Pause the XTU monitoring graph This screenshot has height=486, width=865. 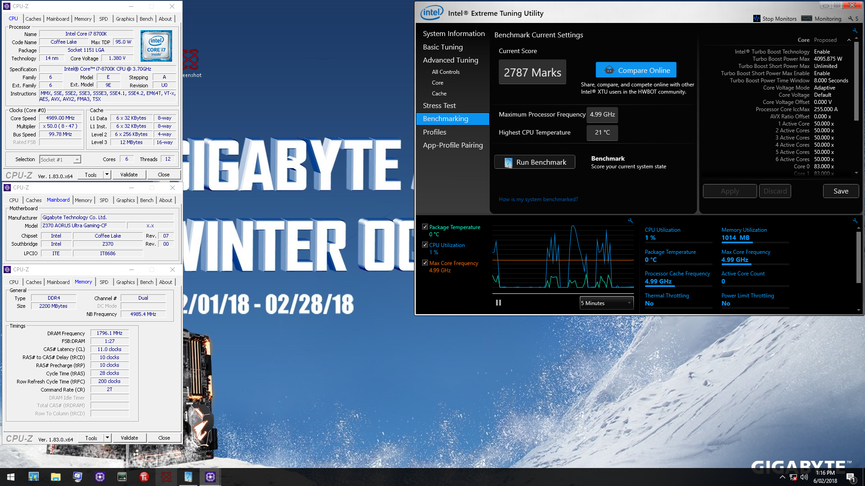point(498,303)
